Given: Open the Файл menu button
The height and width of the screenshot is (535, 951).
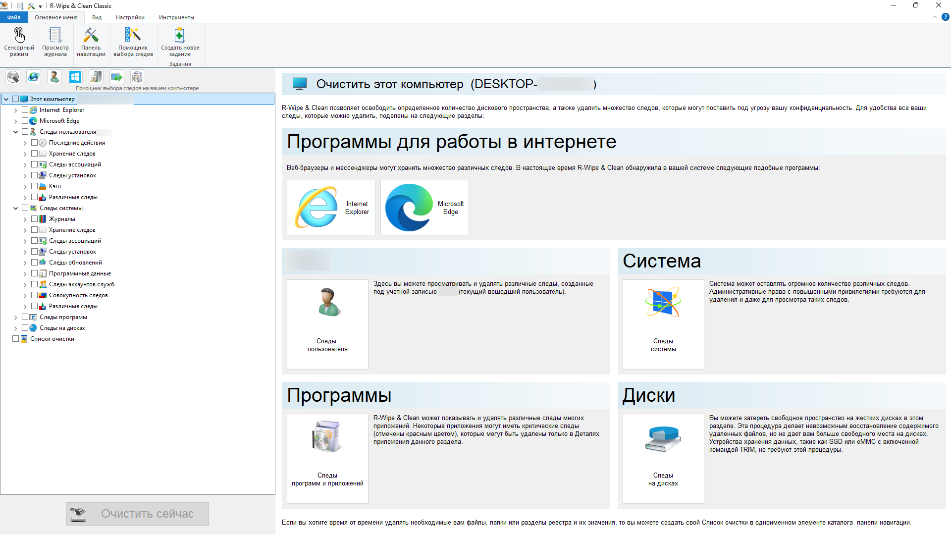Looking at the screenshot, I should pyautogui.click(x=14, y=17).
